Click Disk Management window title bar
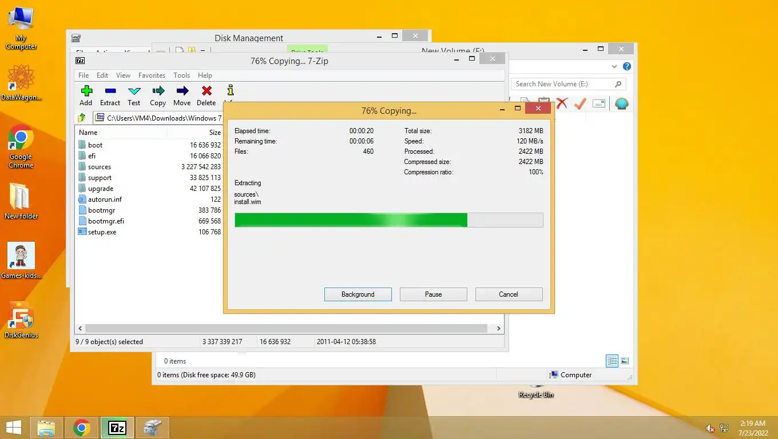Image resolution: width=778 pixels, height=439 pixels. pyautogui.click(x=249, y=38)
